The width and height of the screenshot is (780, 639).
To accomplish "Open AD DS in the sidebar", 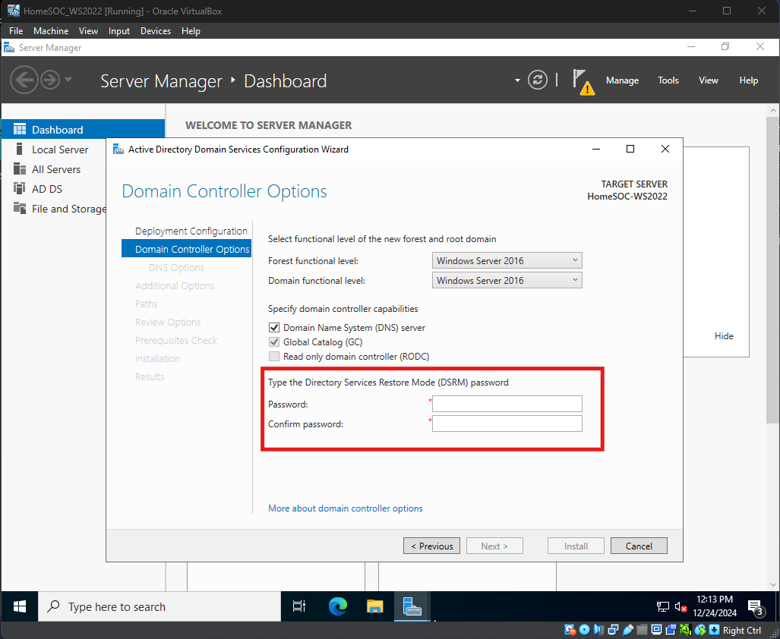I will (x=46, y=189).
